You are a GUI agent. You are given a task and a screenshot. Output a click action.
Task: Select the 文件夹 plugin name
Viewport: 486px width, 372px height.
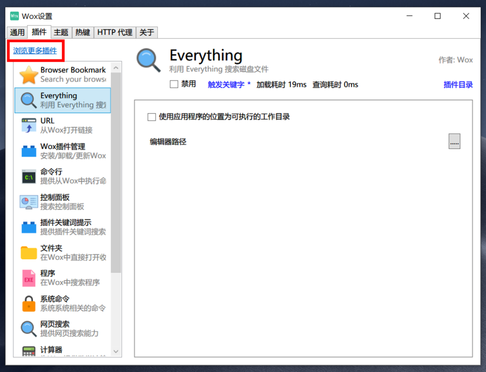click(x=51, y=248)
